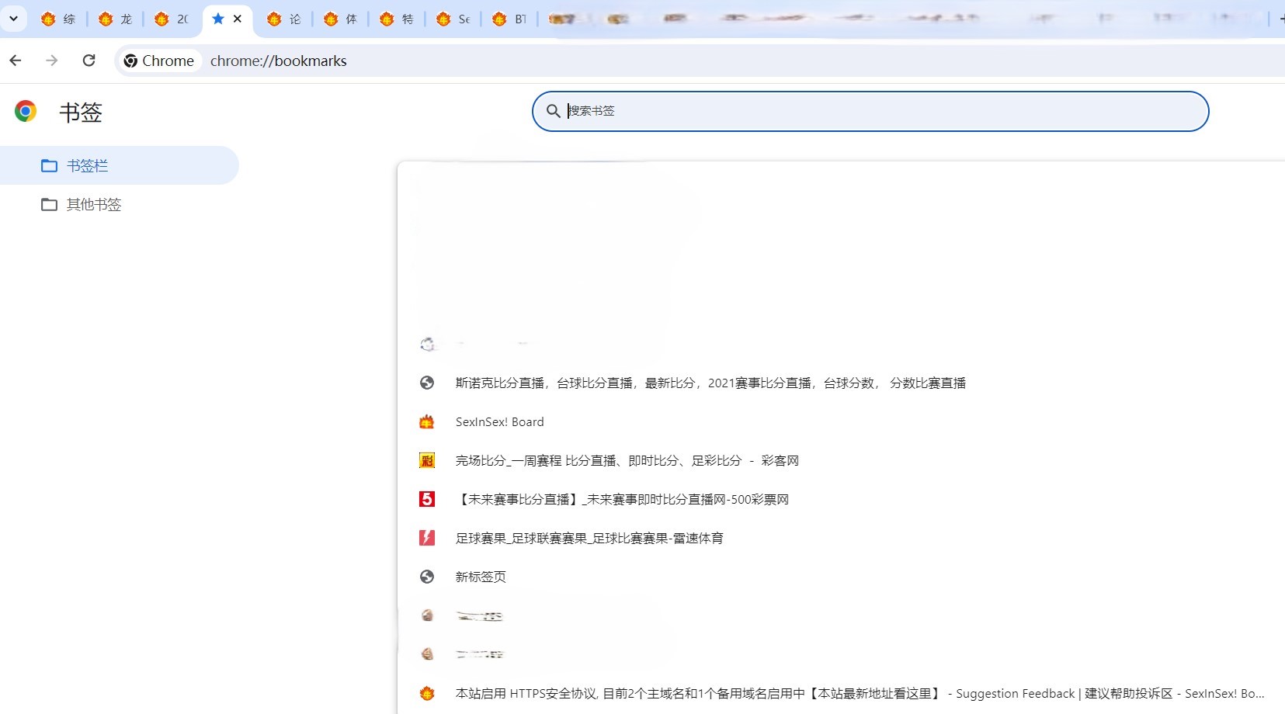Switch to the tab labeled 龙

[116, 19]
